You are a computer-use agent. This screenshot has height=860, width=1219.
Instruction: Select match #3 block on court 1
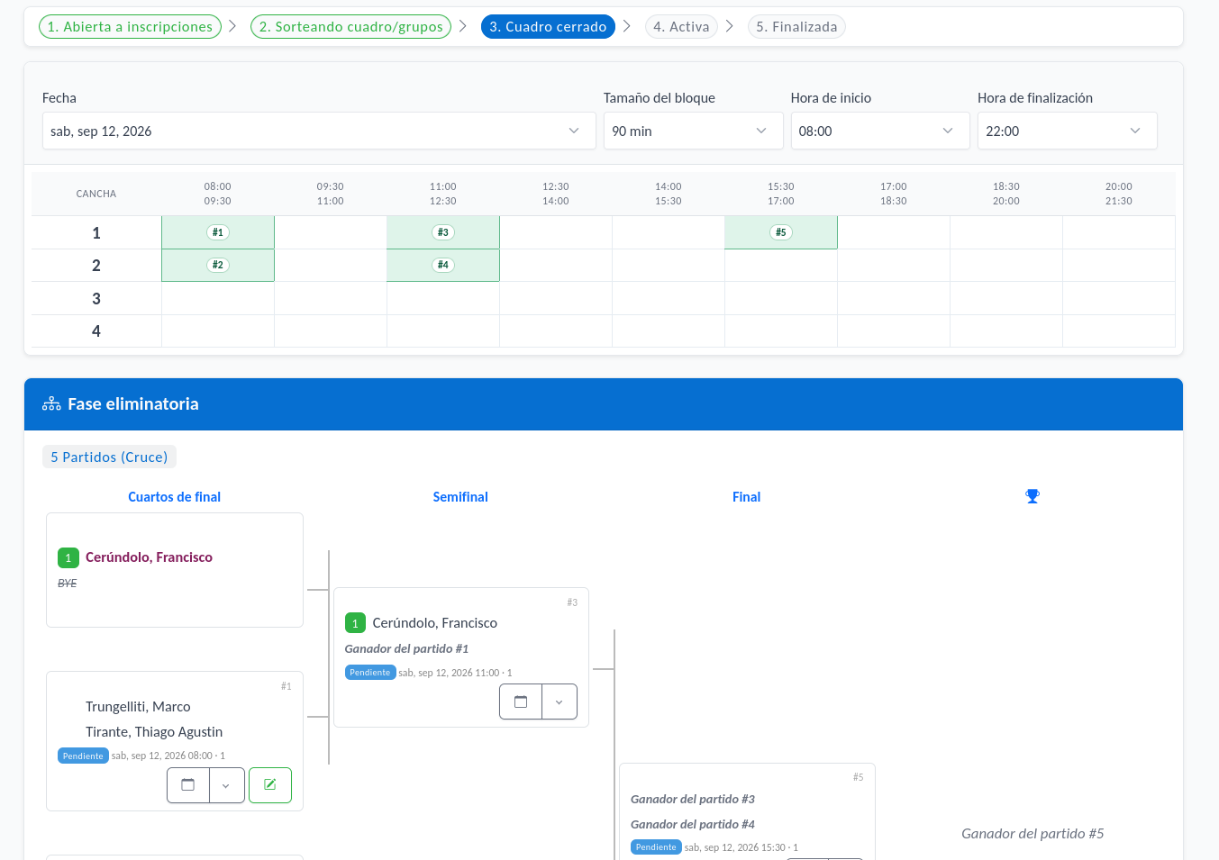pos(443,232)
